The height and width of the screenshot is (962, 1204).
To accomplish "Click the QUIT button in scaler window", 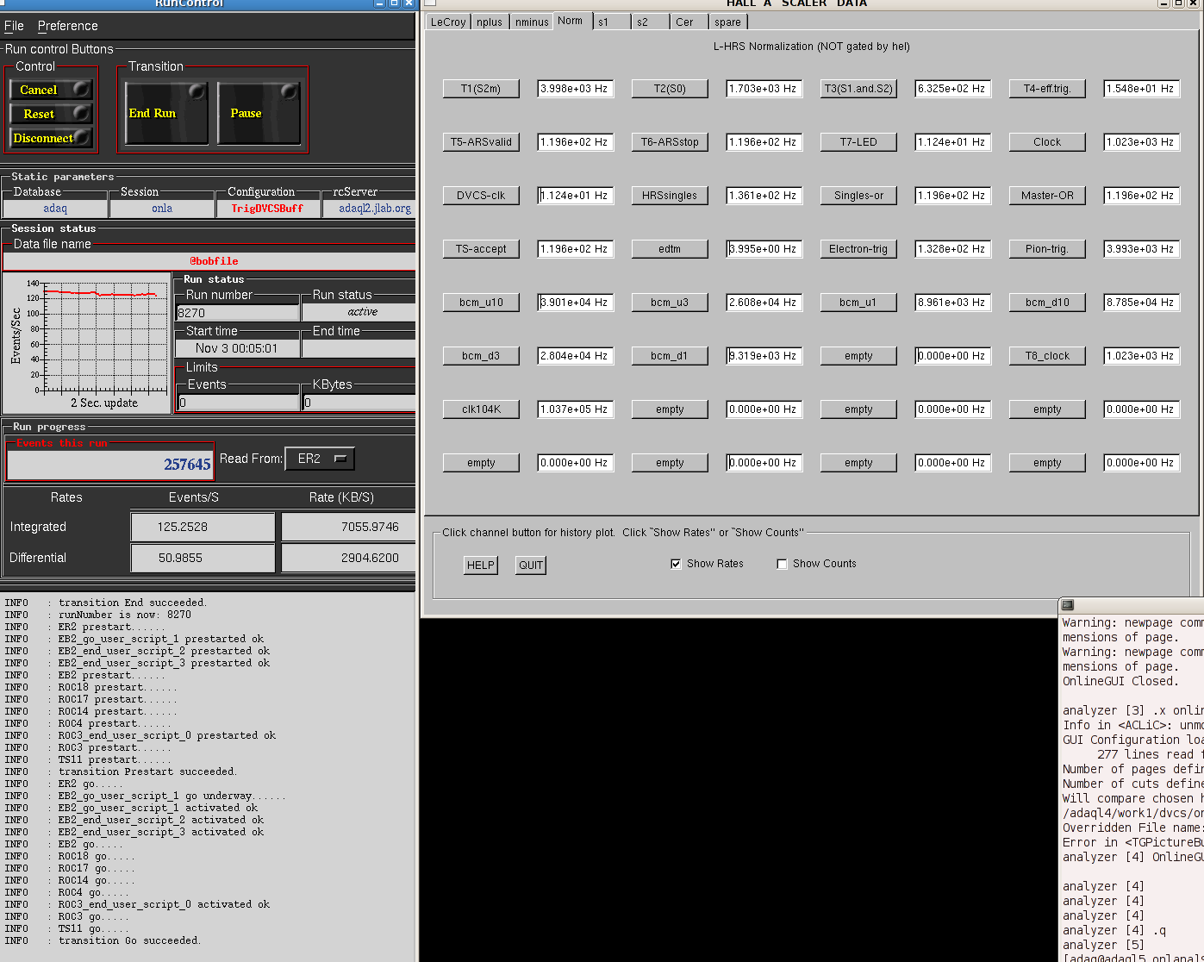I will click(x=531, y=565).
